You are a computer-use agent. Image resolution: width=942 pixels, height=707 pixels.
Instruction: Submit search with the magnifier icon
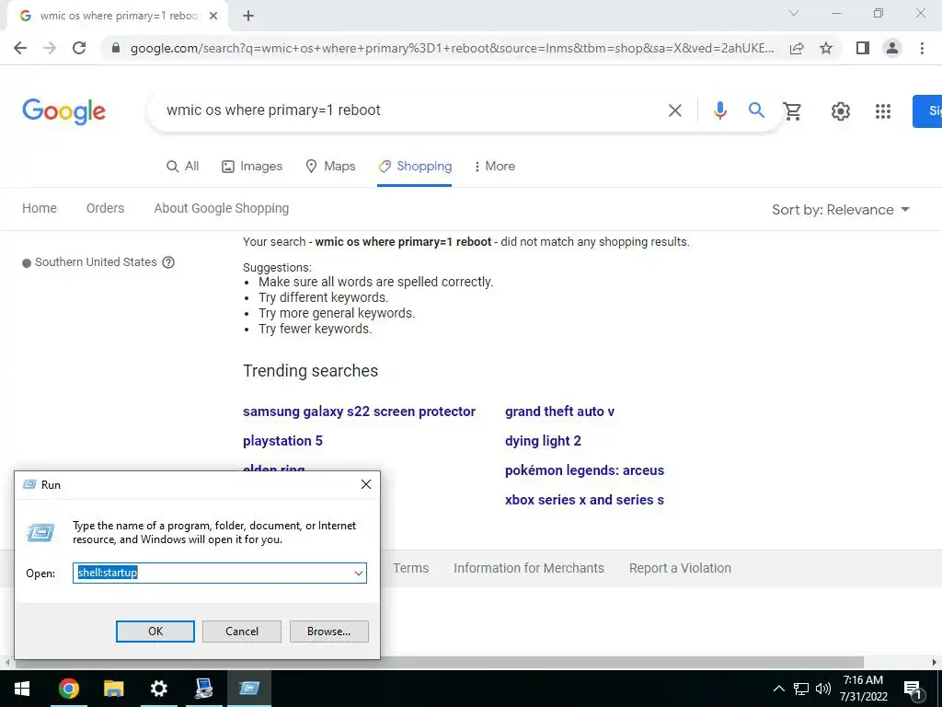point(756,110)
